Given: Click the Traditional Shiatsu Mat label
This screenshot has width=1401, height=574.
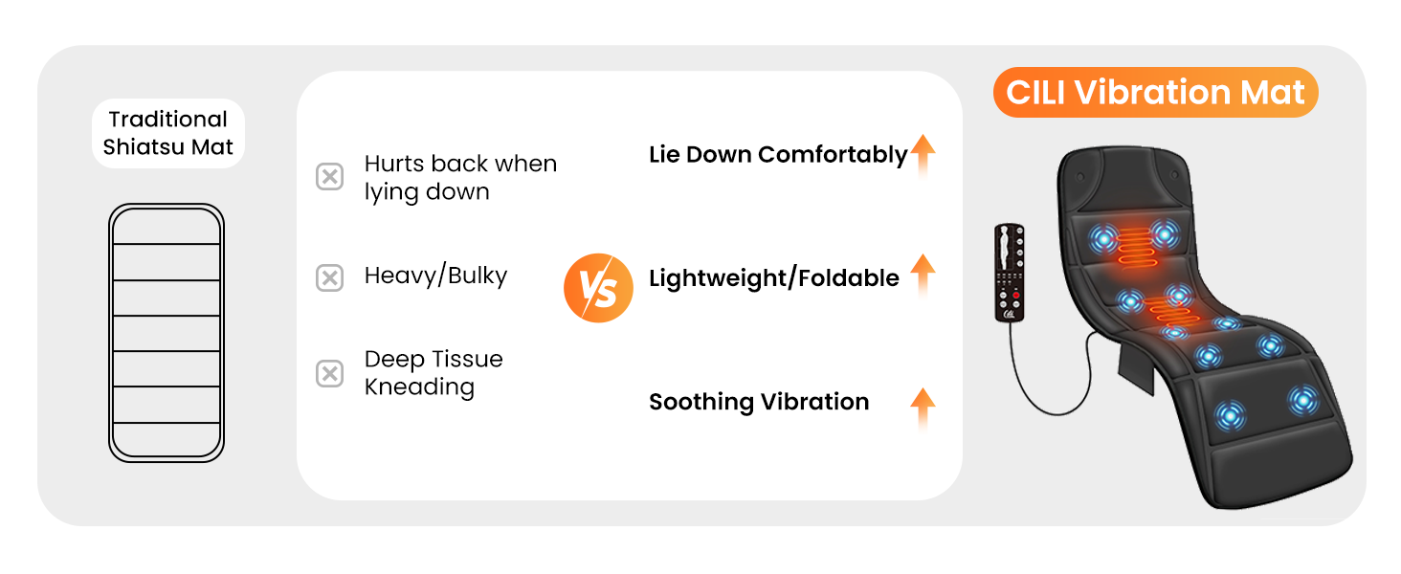Looking at the screenshot, I should click(x=168, y=133).
